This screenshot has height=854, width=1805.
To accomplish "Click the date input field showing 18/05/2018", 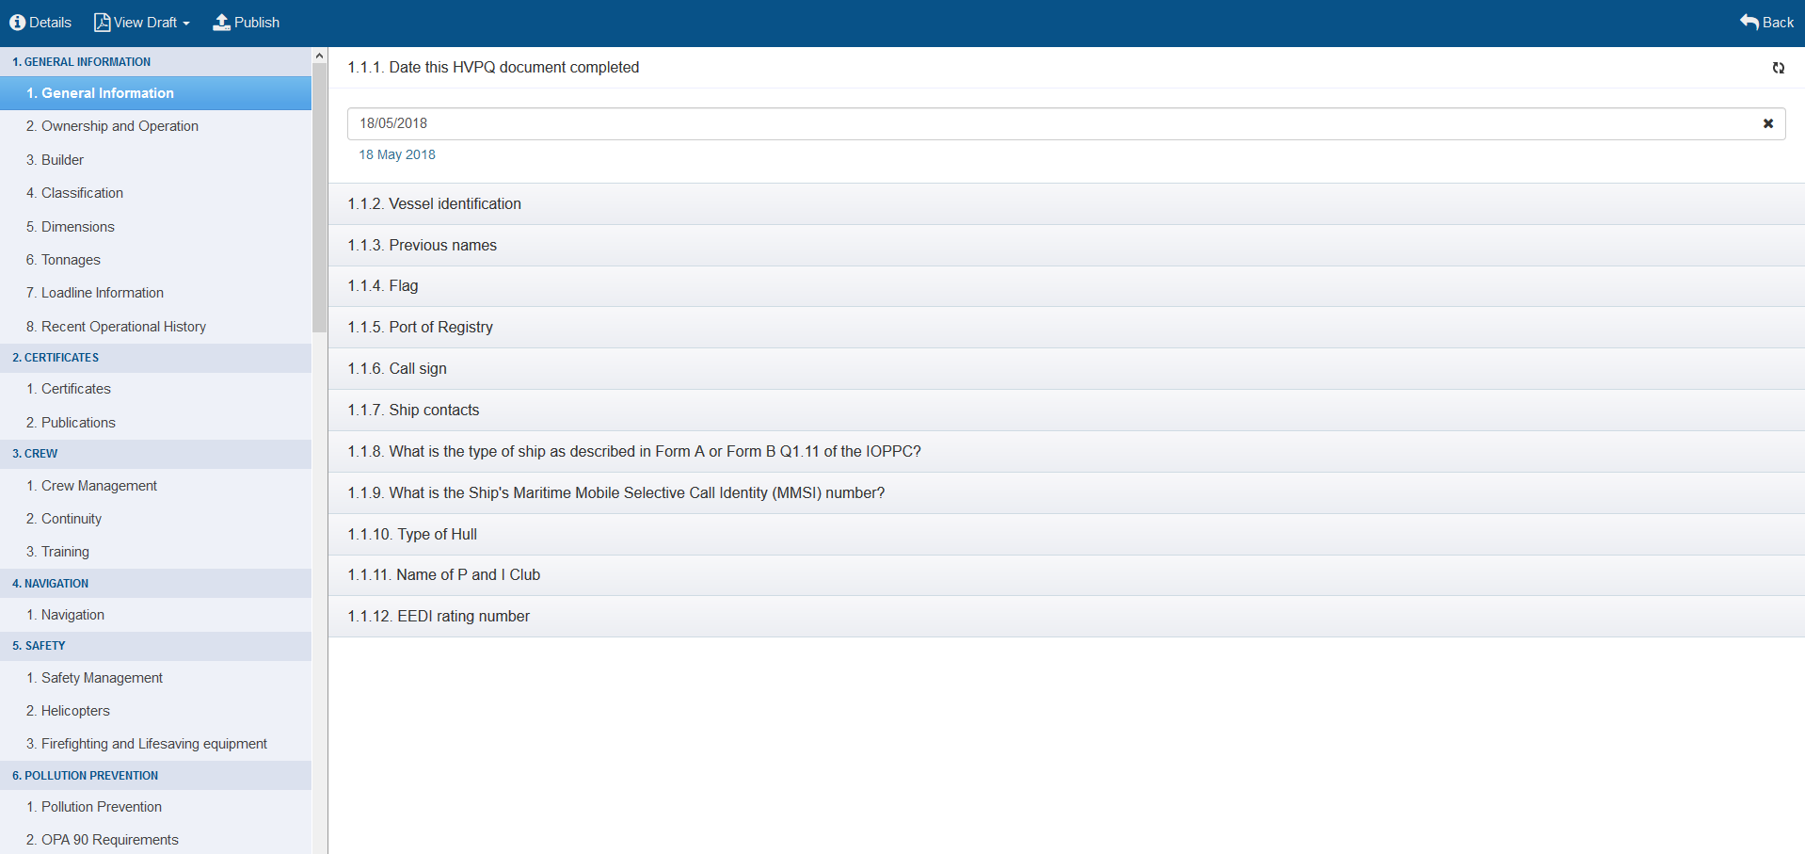I will [1066, 123].
